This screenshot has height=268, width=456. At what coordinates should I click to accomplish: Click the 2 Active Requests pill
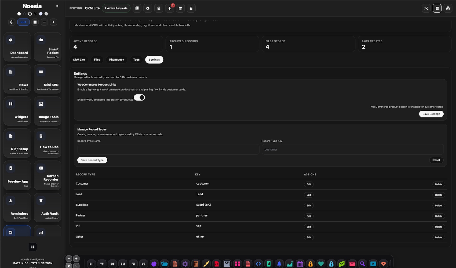(x=116, y=8)
